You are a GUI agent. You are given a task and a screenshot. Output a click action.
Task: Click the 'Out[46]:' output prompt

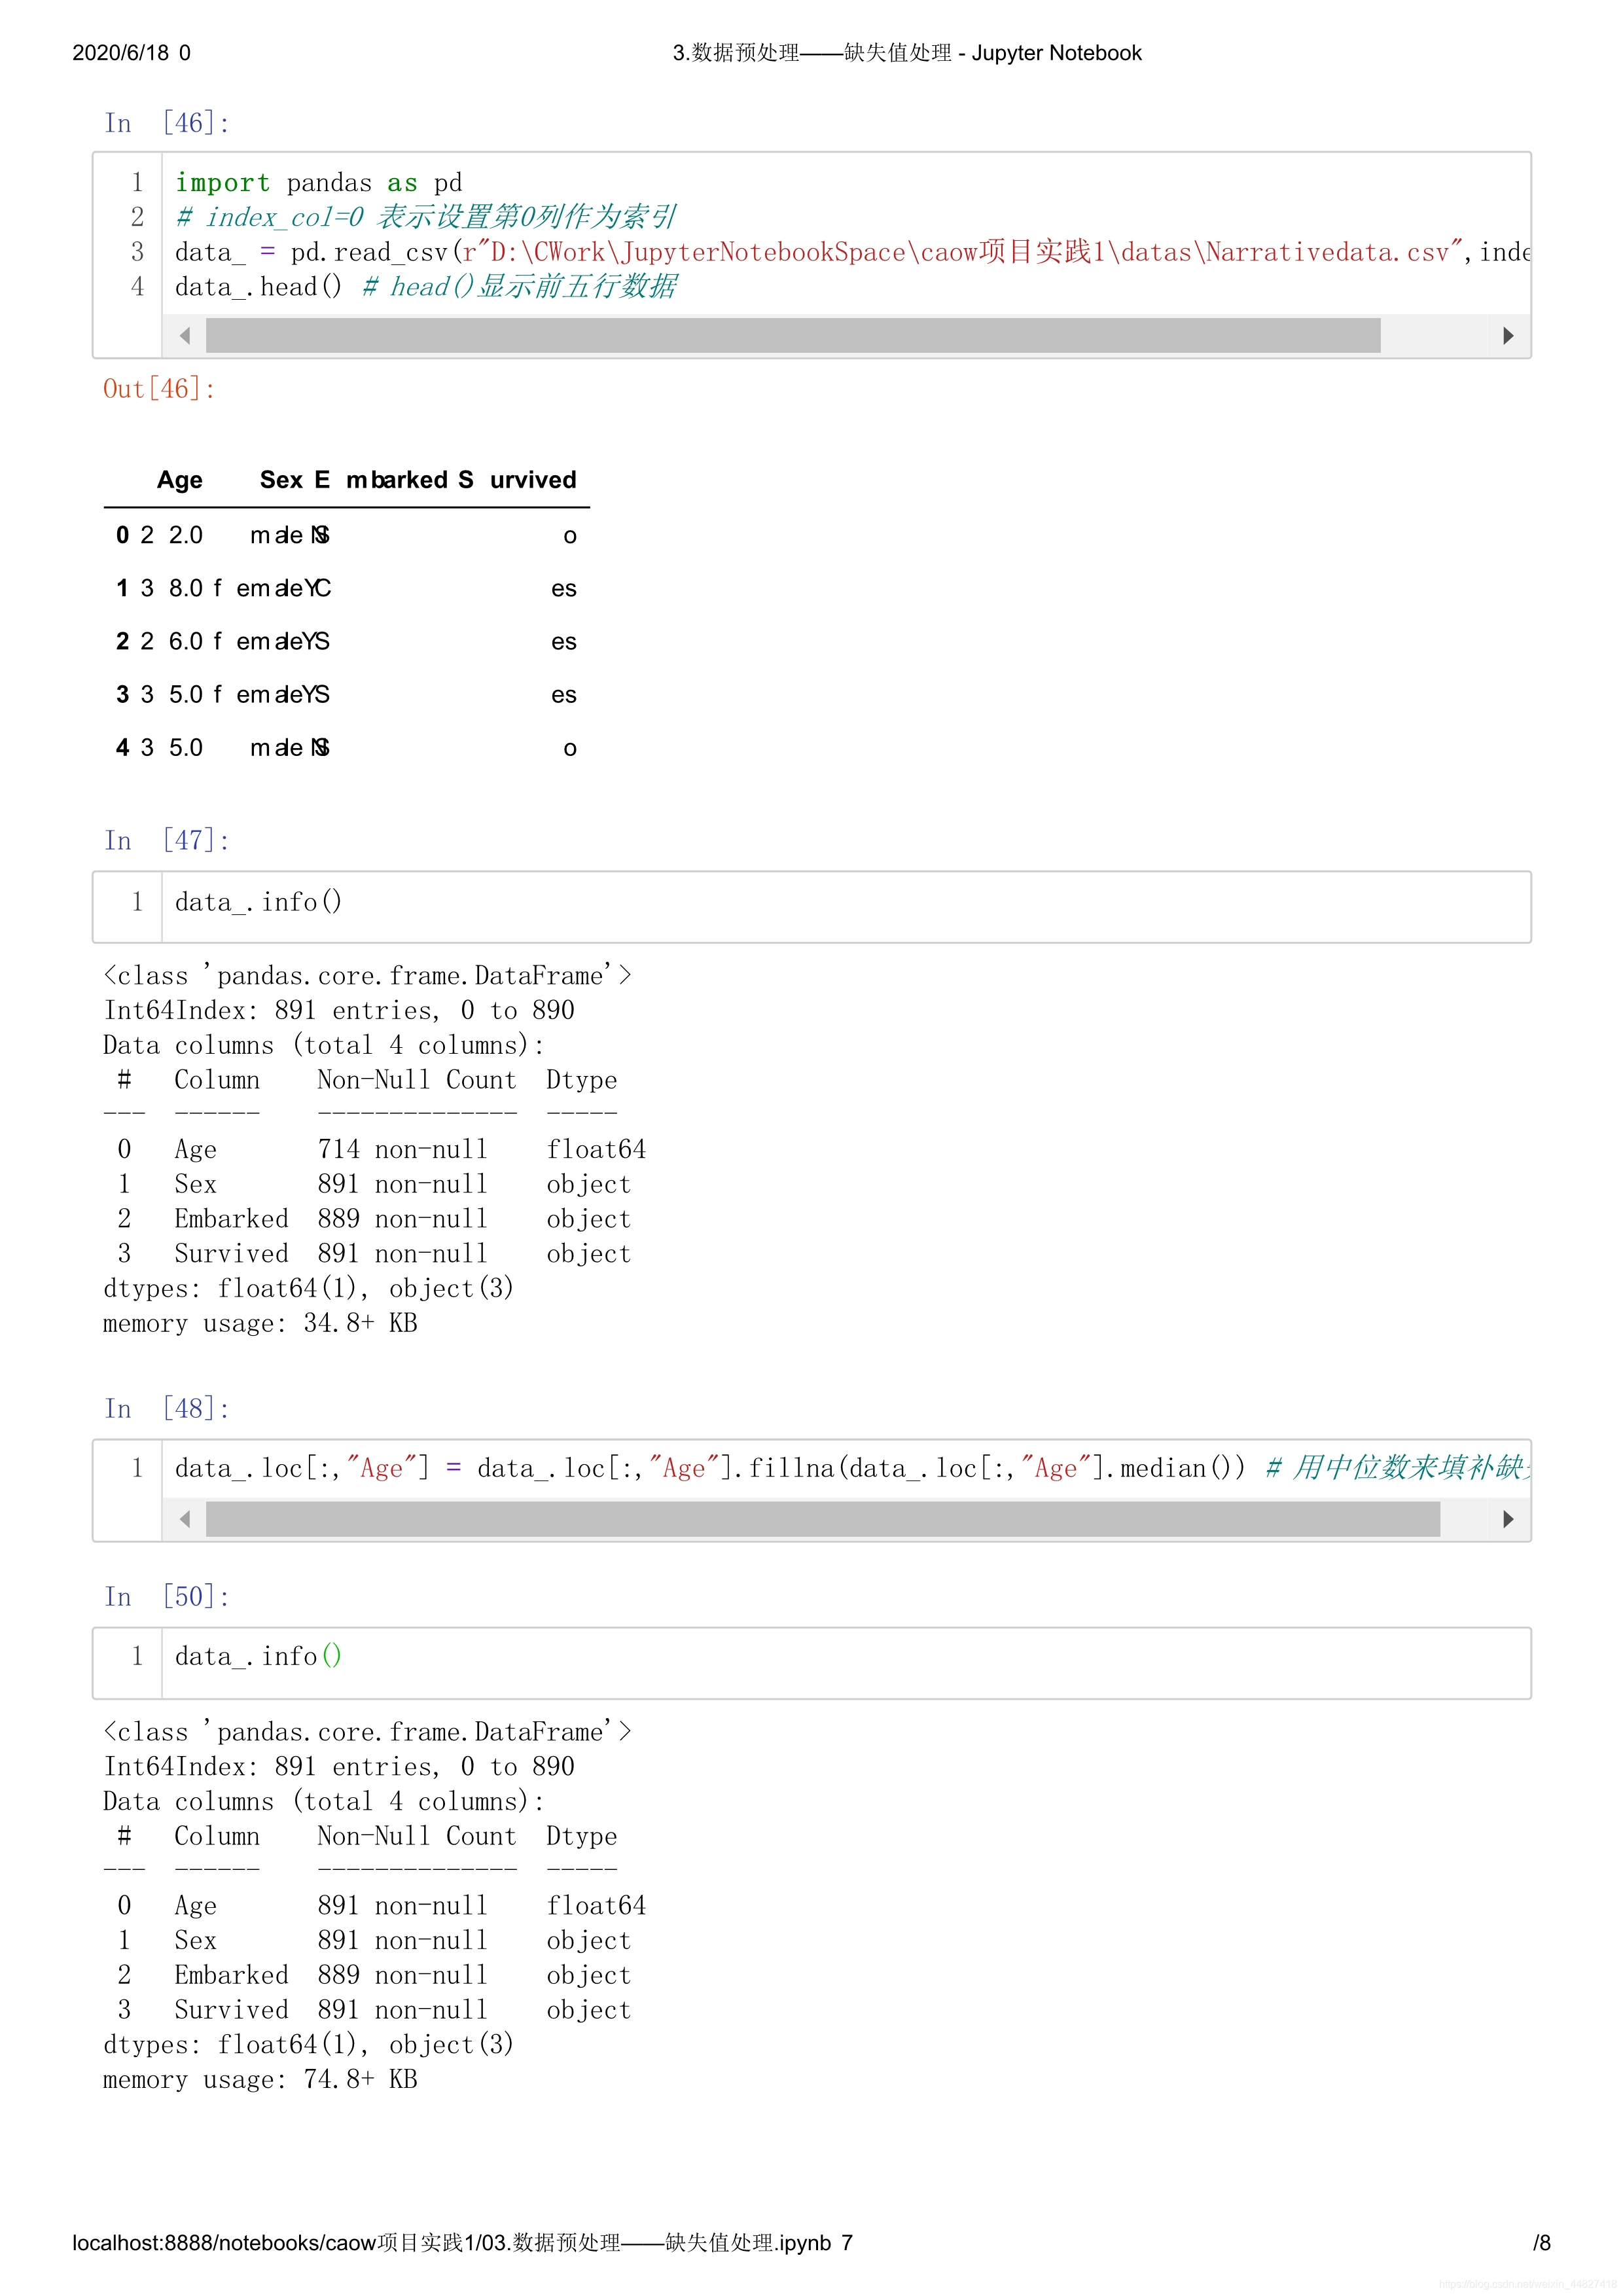(x=160, y=389)
